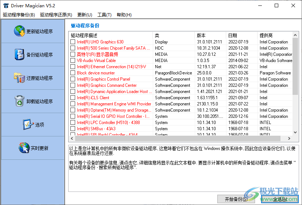The height and width of the screenshot is (205, 302).
Task: Sort list by 版本 column header
Action: click(x=210, y=35)
